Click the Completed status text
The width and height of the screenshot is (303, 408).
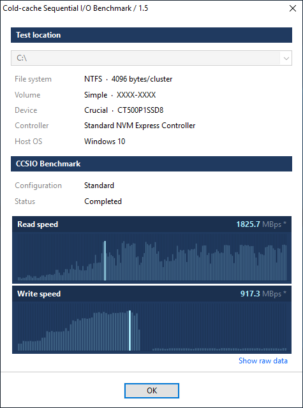click(103, 201)
